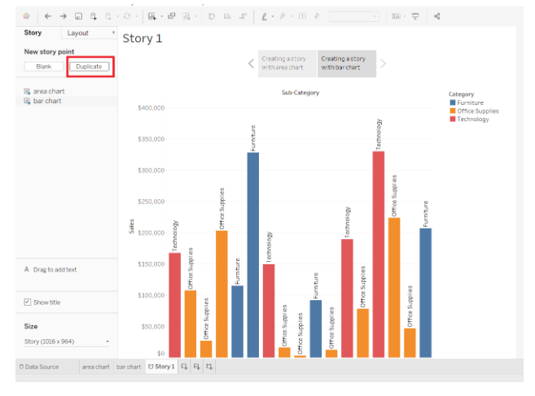Click the New Story icon in bottom bar
This screenshot has width=535, height=396.
210,367
